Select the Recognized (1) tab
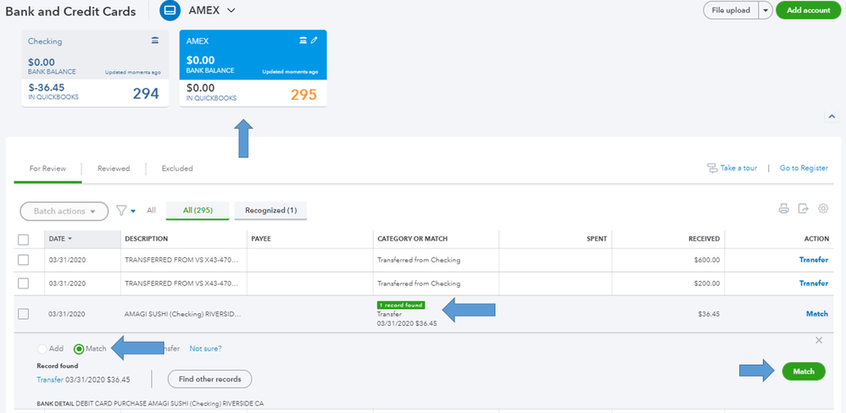This screenshot has width=846, height=413. pyautogui.click(x=271, y=211)
